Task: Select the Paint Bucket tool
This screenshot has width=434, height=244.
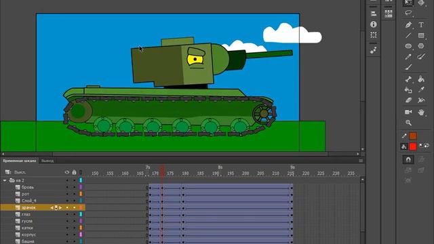Action: [x=421, y=79]
